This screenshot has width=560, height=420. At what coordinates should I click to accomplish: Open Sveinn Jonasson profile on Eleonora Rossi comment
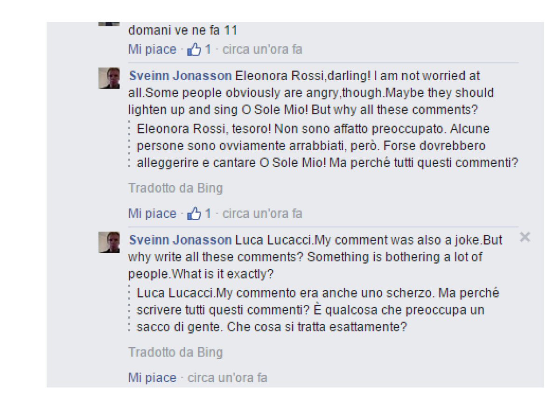coord(180,76)
